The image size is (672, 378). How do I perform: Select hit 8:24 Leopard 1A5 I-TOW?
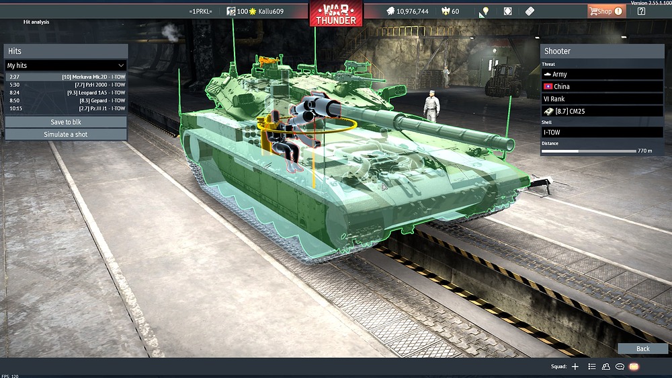click(66, 93)
